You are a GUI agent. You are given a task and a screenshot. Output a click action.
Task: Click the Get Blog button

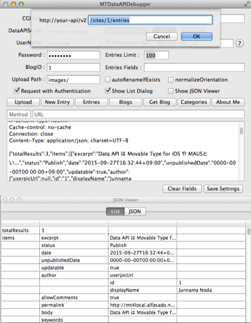(x=160, y=102)
